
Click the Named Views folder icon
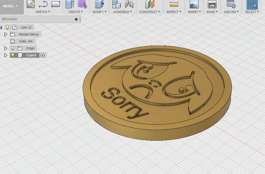(x=13, y=35)
